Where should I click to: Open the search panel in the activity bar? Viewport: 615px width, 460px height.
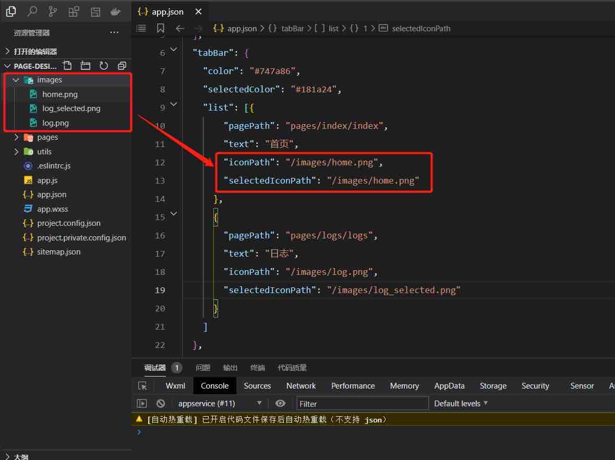pyautogui.click(x=32, y=11)
